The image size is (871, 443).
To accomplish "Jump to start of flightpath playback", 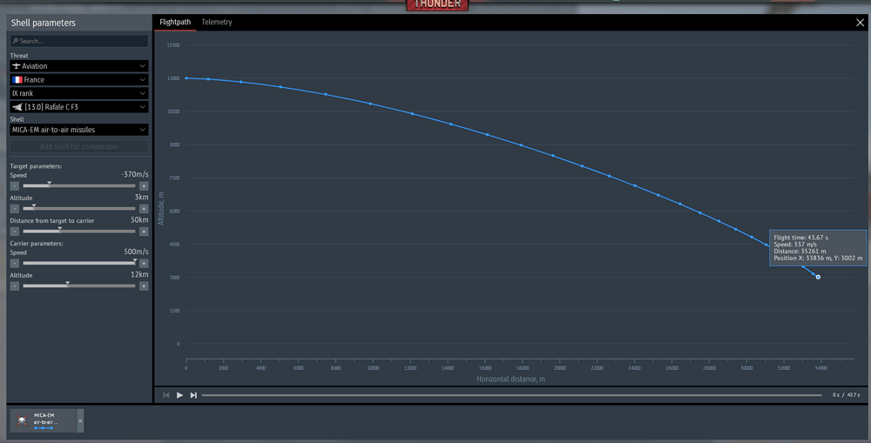I will pos(166,395).
